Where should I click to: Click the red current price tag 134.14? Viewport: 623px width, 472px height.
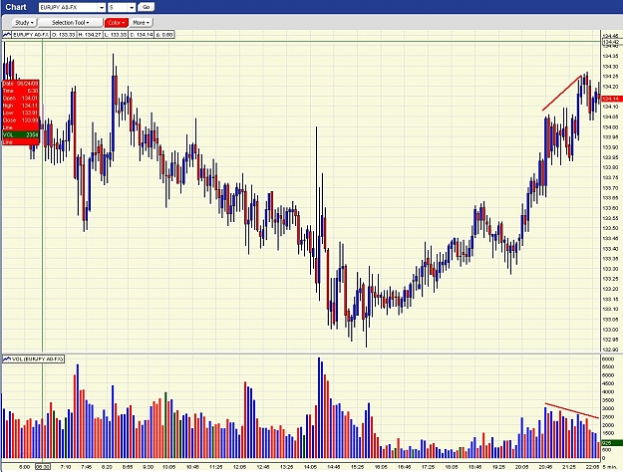pyautogui.click(x=612, y=99)
